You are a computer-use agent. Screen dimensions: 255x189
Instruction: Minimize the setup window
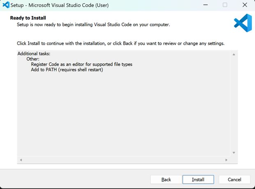pyautogui.click(x=206, y=5)
